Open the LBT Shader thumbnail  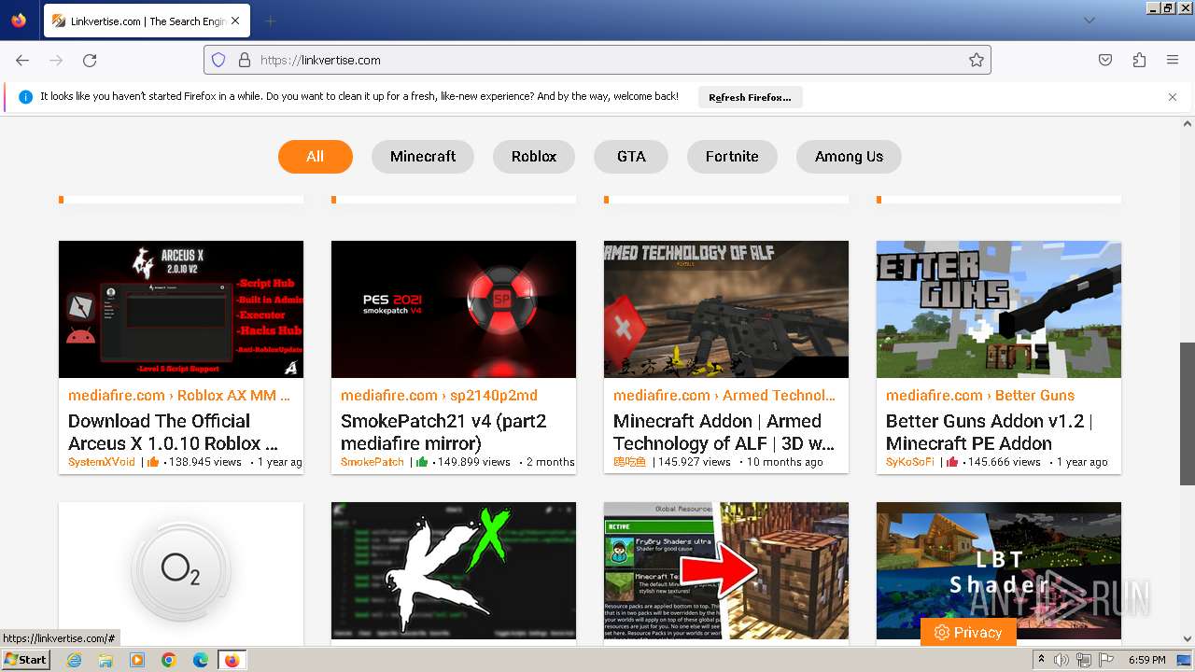(999, 570)
